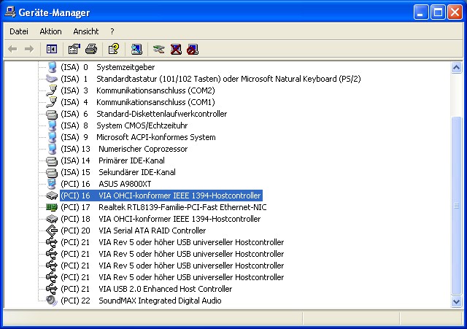The image size is (467, 329).
Task: Click the Print toolbar icon
Action: (x=91, y=49)
